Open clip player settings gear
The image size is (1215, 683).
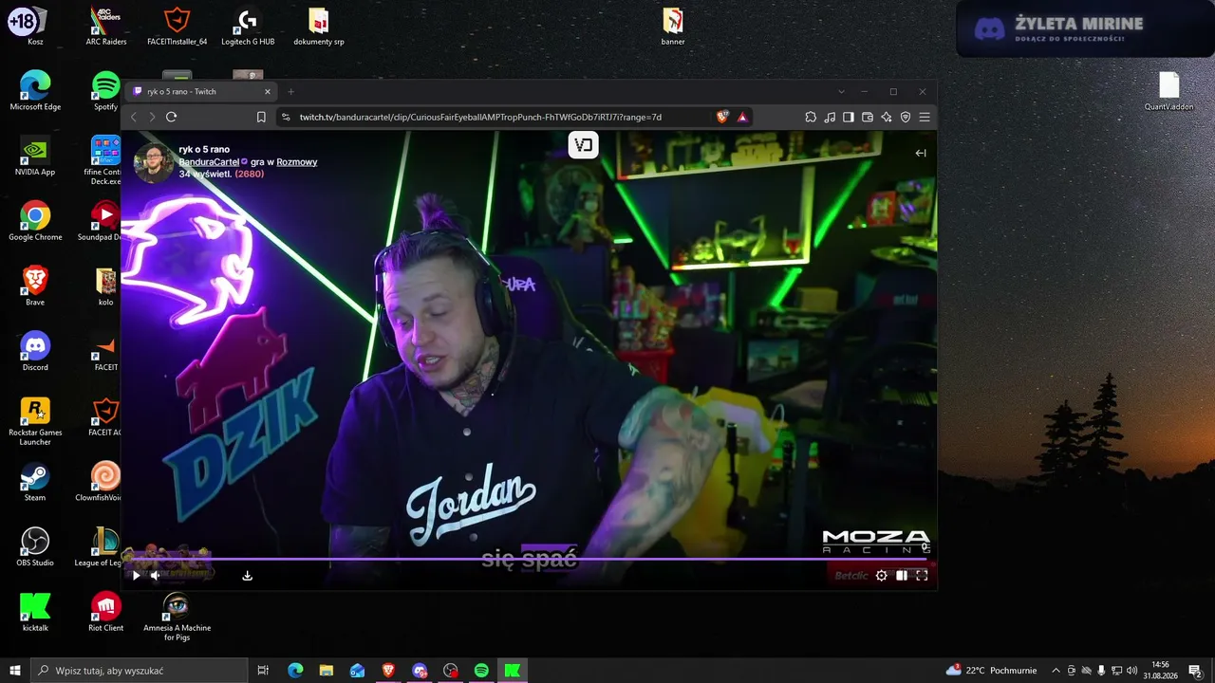881,575
